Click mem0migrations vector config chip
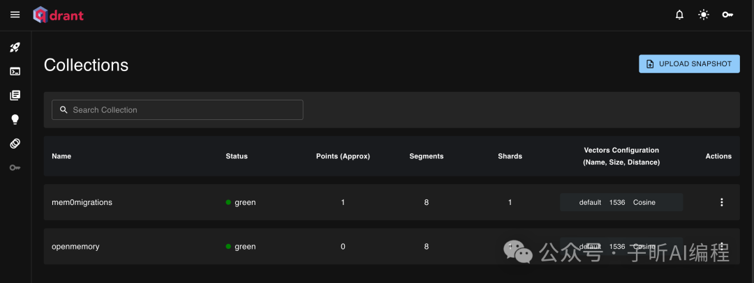 [x=621, y=202]
